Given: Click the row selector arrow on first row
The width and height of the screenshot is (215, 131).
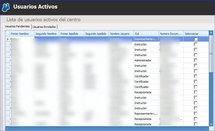Looking at the screenshot, I should point(7,39).
